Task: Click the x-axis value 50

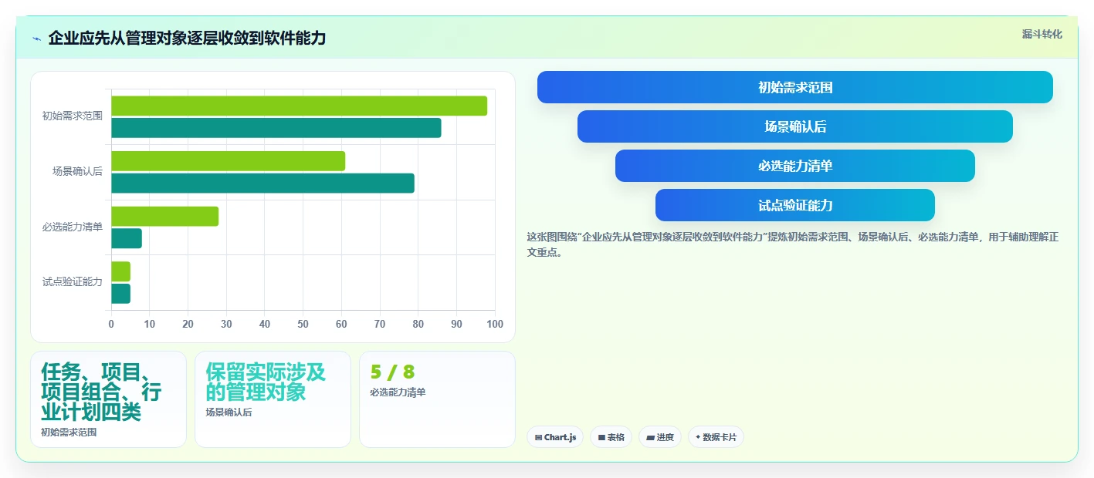Action: 303,324
